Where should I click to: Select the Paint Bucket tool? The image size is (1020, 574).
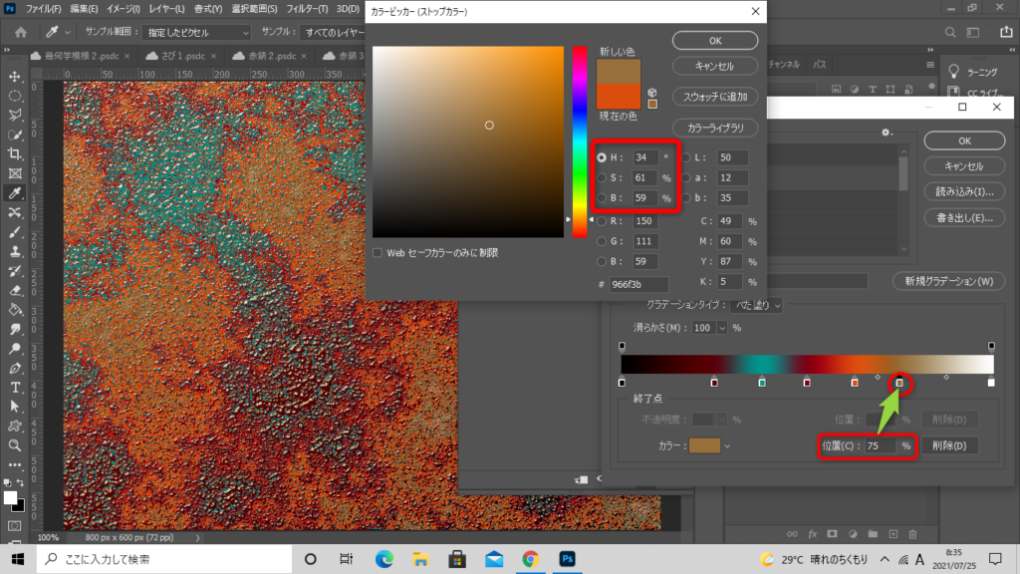pyautogui.click(x=15, y=311)
